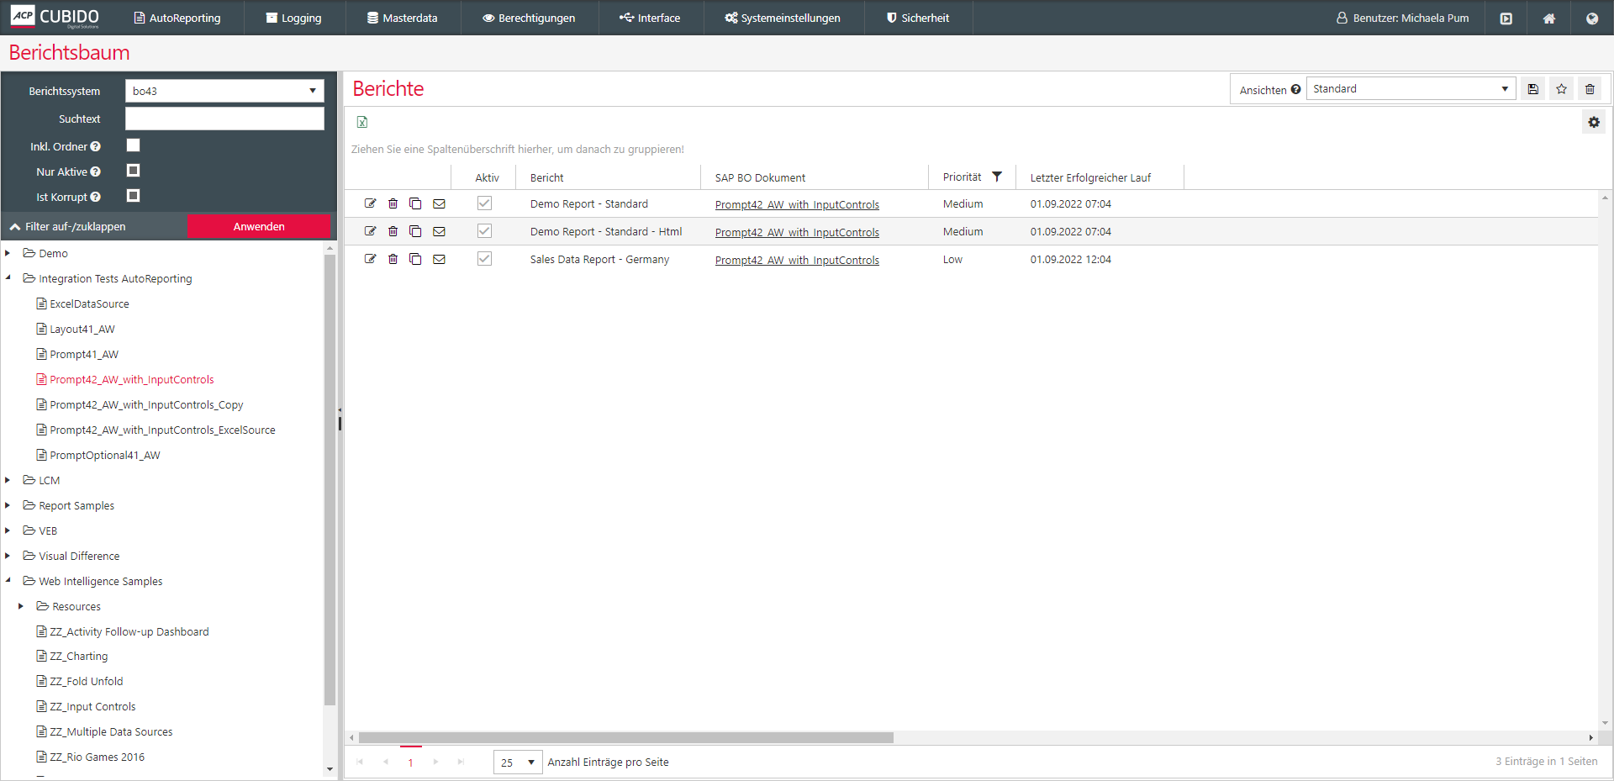Open the AutoReporting menu

[177, 18]
